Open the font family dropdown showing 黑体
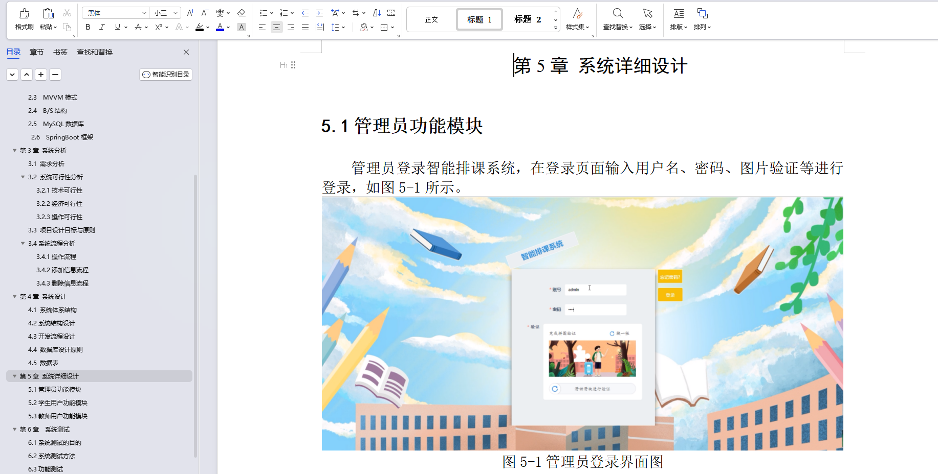 (x=115, y=12)
